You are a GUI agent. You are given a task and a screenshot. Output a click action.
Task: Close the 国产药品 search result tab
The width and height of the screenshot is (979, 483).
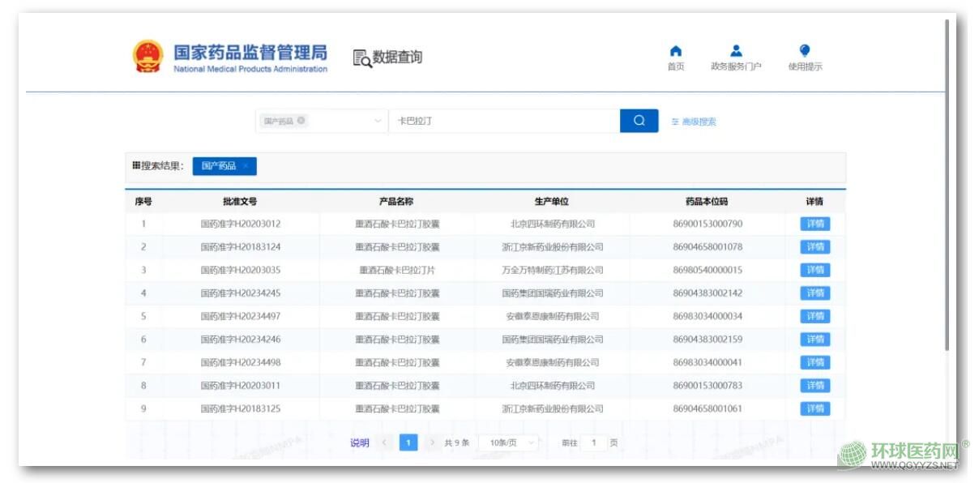[246, 166]
